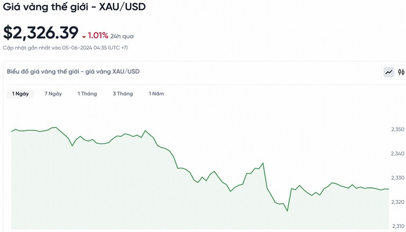Screen dimensions: 406x232
Task: Click the 2,340 y-axis label
Action: 397,154
